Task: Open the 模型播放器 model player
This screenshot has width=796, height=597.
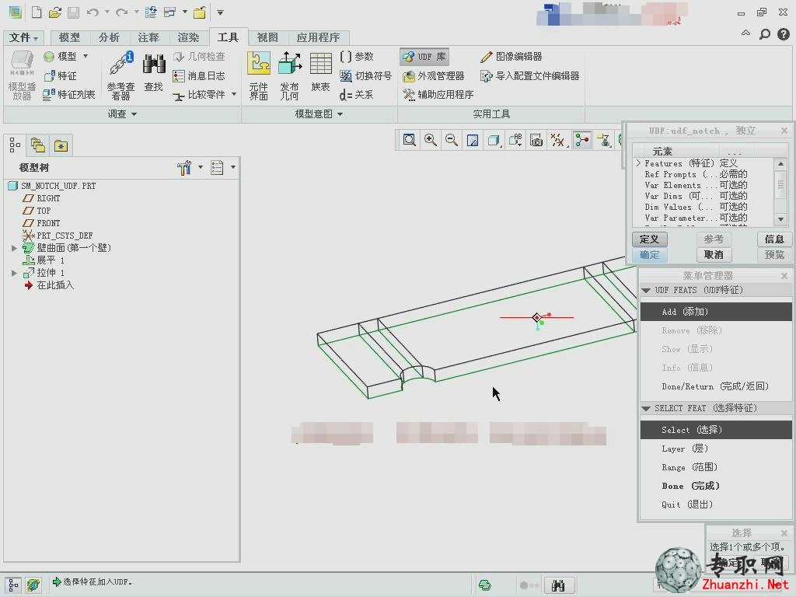Action: (x=22, y=76)
